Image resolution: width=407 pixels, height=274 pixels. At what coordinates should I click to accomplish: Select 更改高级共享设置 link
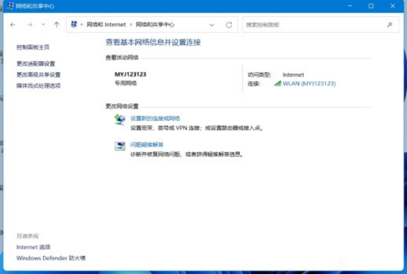click(38, 75)
